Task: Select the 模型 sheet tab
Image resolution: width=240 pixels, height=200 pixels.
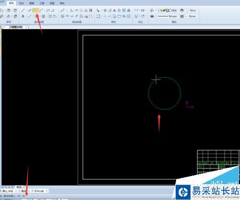Action: click(19, 187)
